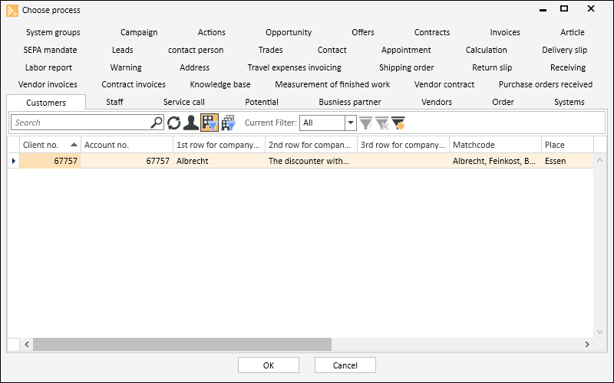This screenshot has height=383, width=614.
Task: Click the Choose process app icon
Action: [12, 10]
